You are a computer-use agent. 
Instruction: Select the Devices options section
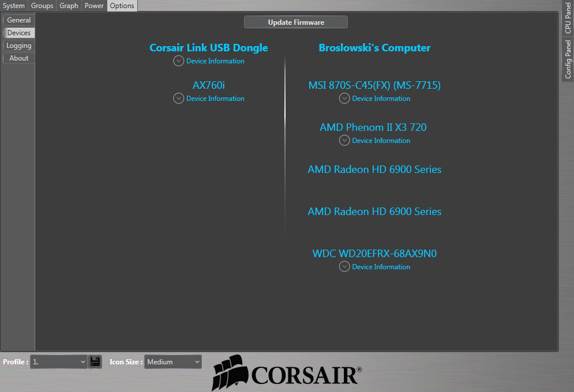click(18, 33)
